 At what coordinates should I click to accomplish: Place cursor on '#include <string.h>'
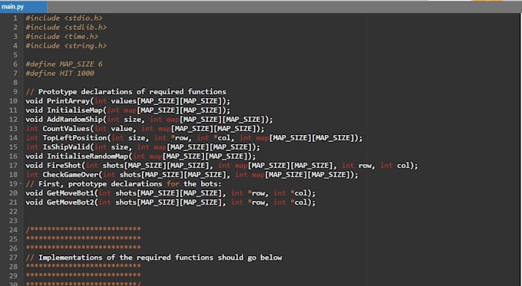click(x=66, y=46)
